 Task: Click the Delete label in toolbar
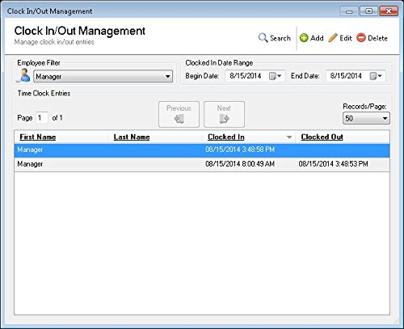tap(377, 38)
